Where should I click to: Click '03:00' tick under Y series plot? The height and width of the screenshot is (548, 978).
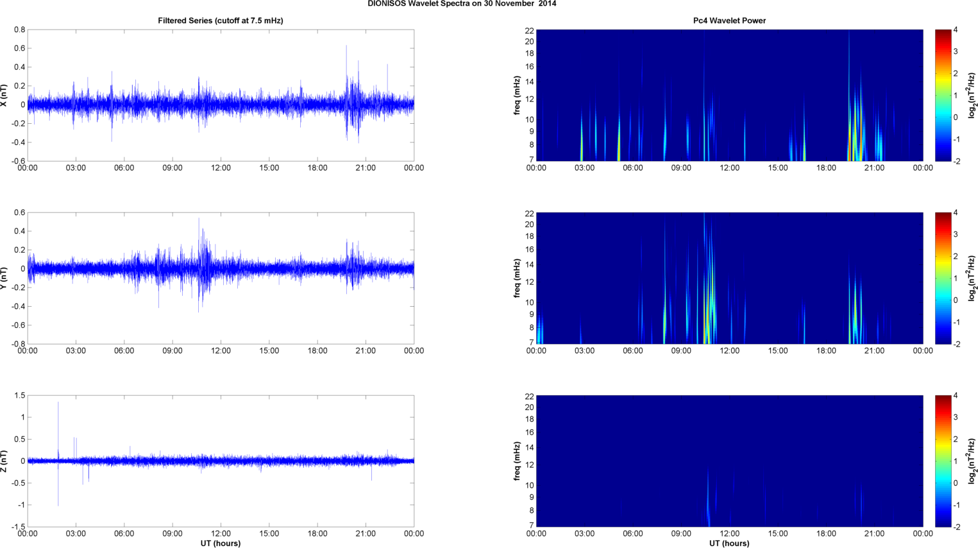(76, 351)
